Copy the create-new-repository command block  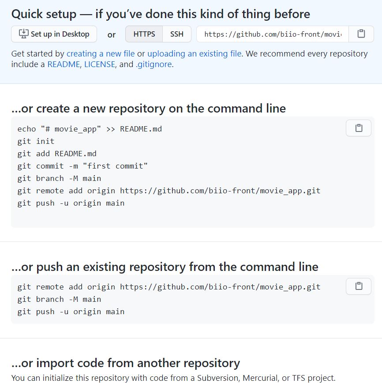point(358,128)
